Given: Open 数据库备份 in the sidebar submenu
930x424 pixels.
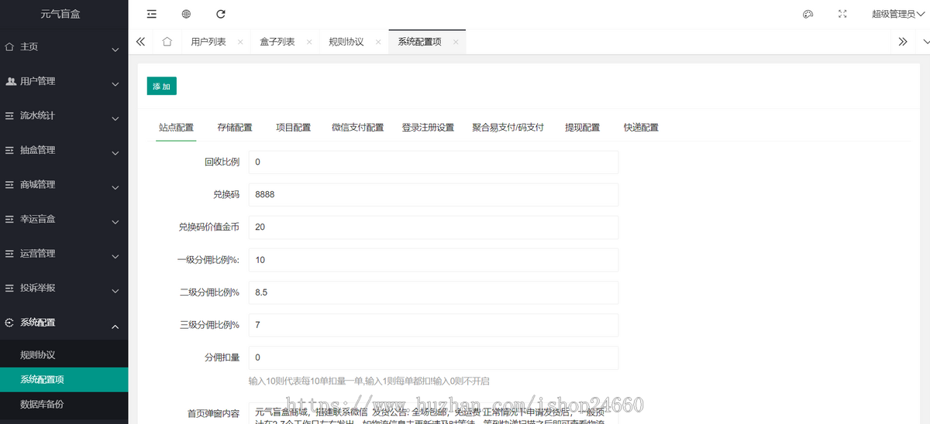Looking at the screenshot, I should tap(64, 404).
